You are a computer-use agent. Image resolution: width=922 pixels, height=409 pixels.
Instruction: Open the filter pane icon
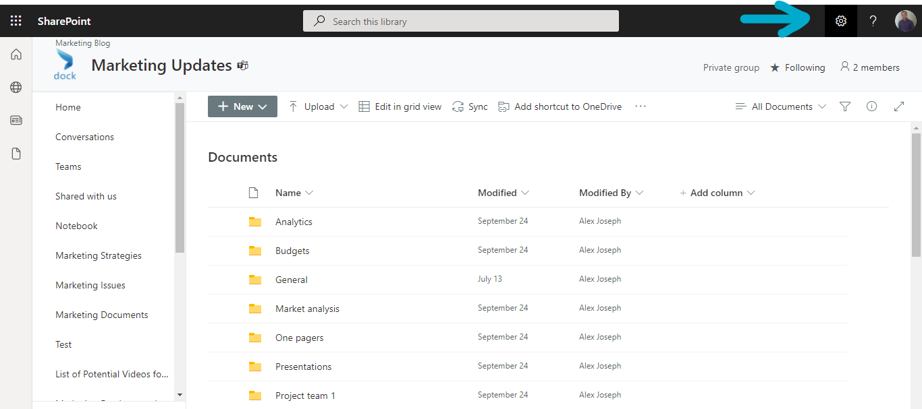[x=844, y=106]
